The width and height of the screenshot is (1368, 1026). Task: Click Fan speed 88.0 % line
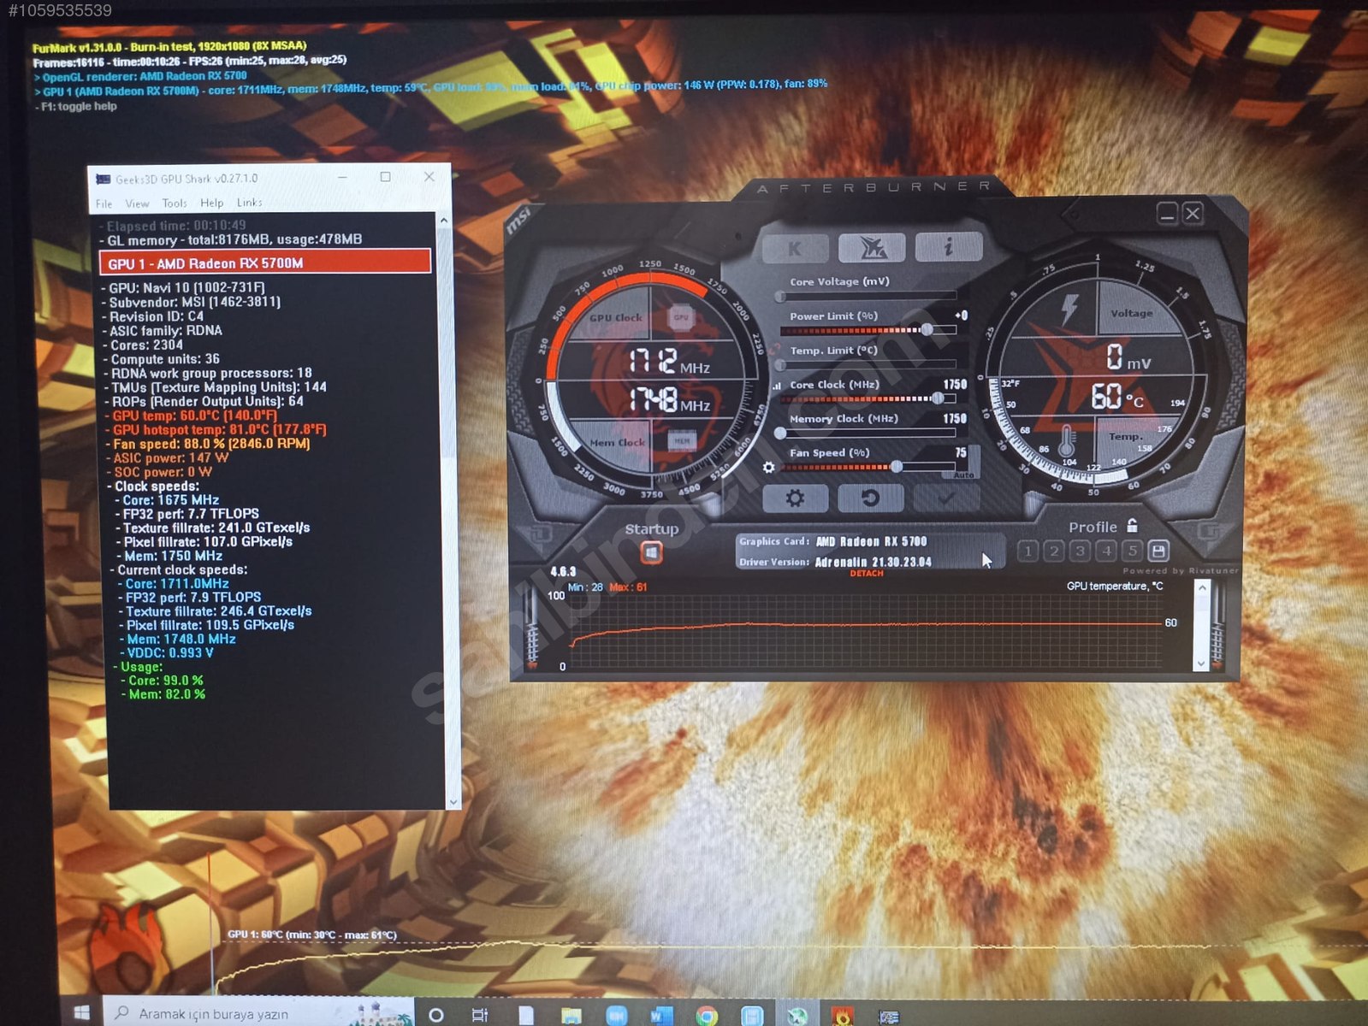[211, 444]
